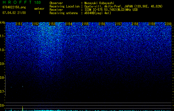The image size is (174, 111).
Task: Click observer name Masayuki Kobayashi
Action: pyautogui.click(x=99, y=3)
